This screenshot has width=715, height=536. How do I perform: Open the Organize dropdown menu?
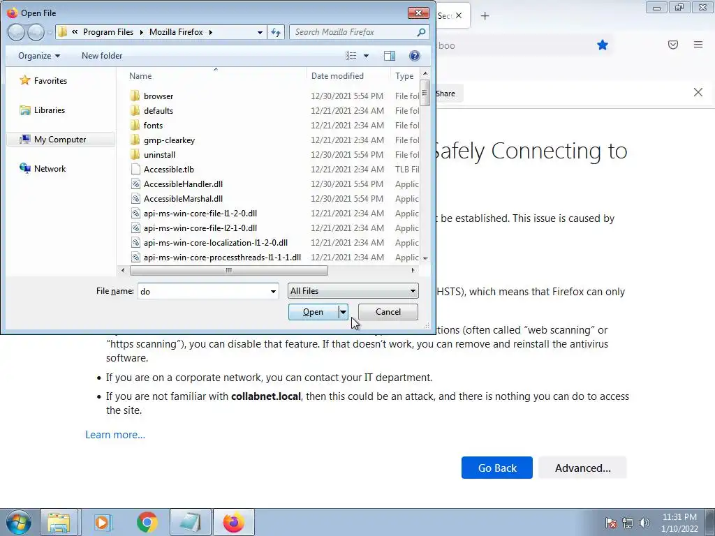(x=39, y=56)
